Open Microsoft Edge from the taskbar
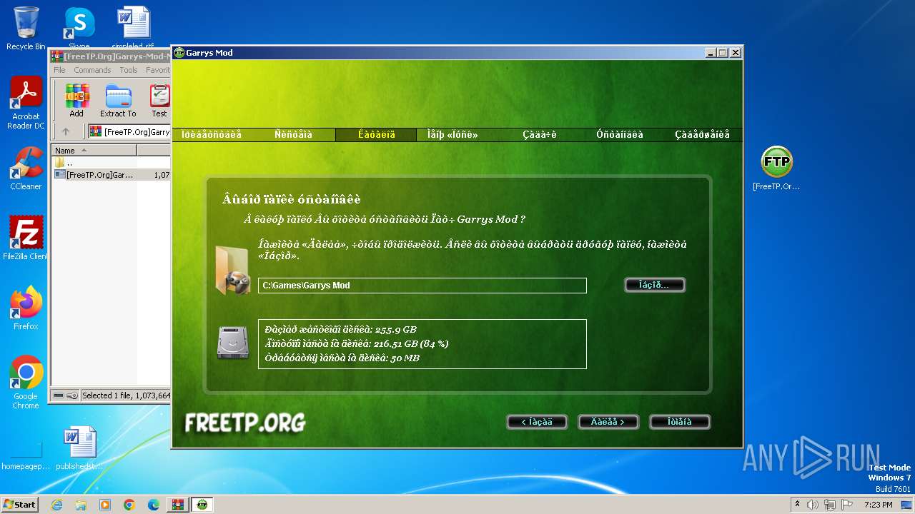This screenshot has height=514, width=915. pos(154,505)
